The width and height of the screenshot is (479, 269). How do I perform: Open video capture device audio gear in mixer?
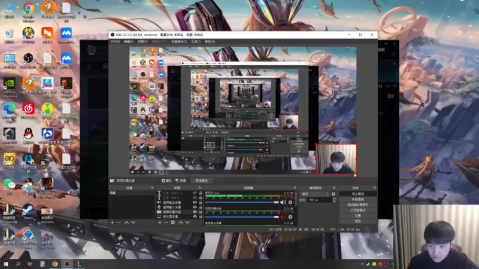pos(290,217)
